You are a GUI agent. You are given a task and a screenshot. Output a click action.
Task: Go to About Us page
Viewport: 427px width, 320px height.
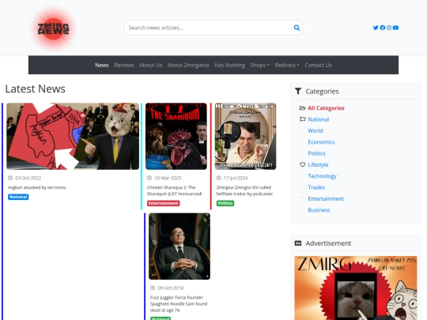coord(150,65)
